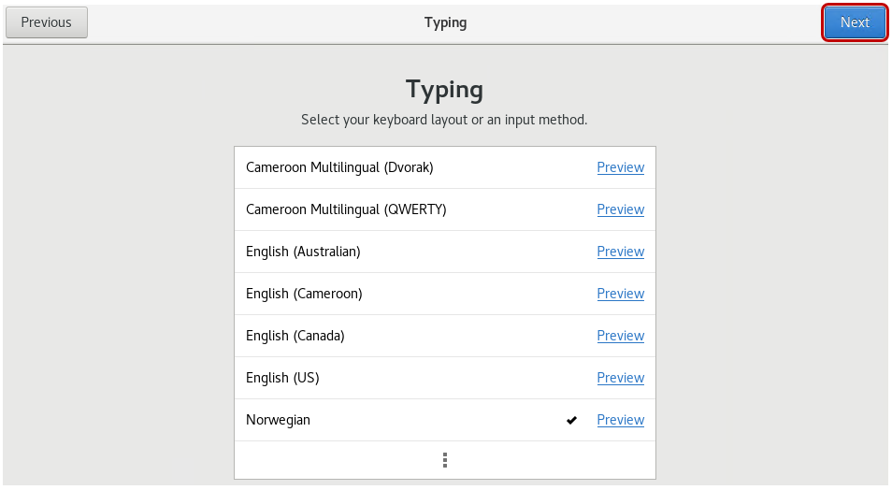Viewport: 892px width, 490px height.
Task: Choose Cameroon Multilingual (QWERTY) layout
Action: (346, 209)
